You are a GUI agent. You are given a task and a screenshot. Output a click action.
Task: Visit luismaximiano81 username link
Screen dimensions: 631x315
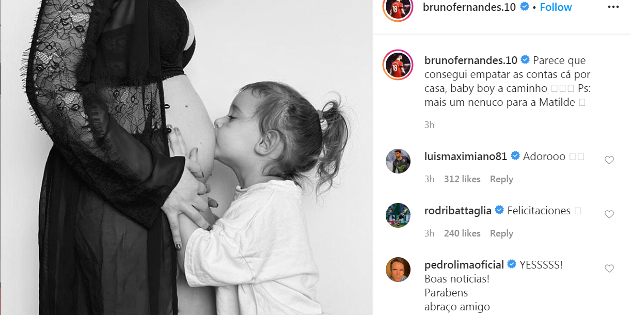click(466, 156)
